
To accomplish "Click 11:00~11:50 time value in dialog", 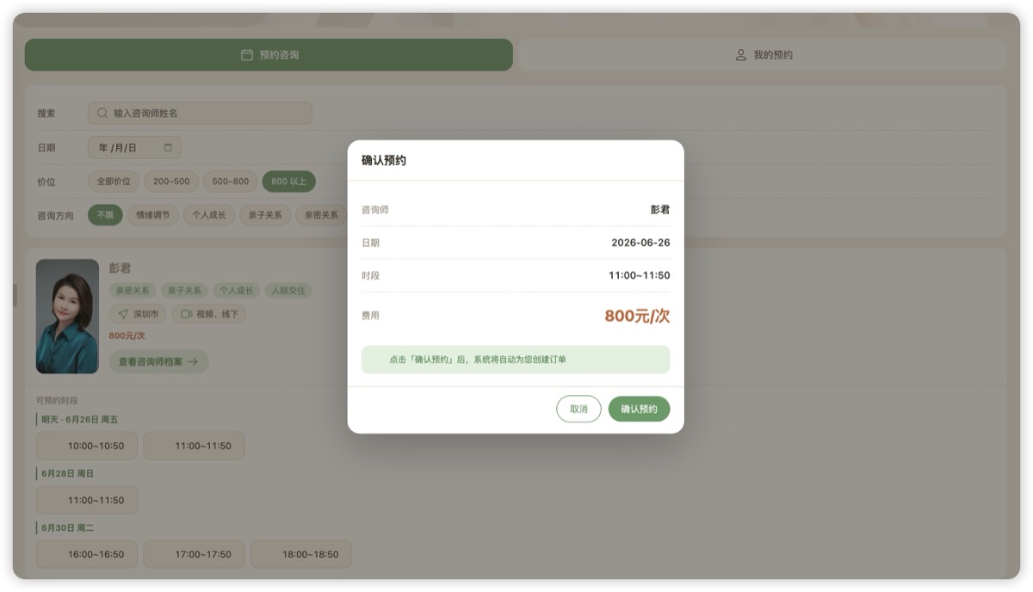I will coord(639,275).
